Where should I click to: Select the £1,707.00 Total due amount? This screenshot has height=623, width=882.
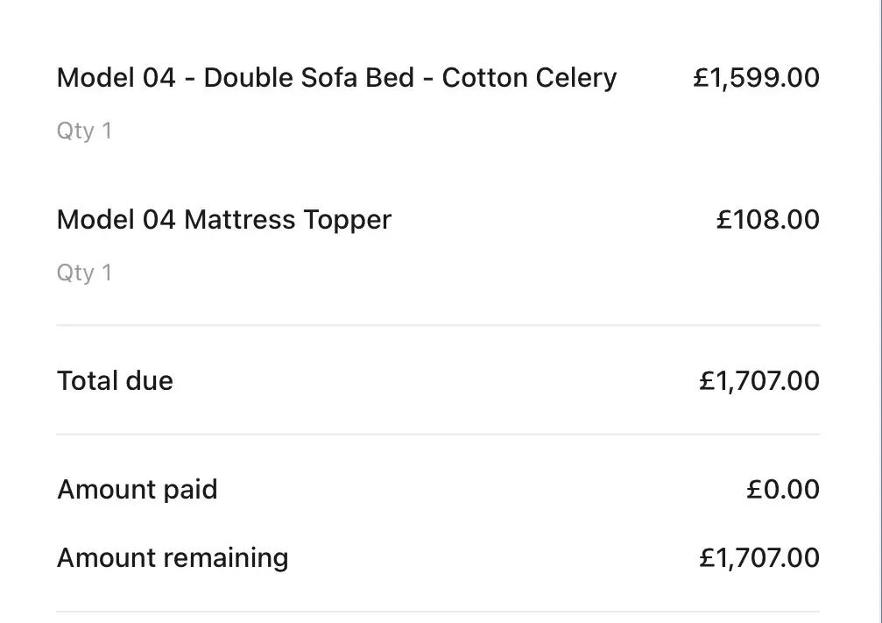tap(759, 381)
